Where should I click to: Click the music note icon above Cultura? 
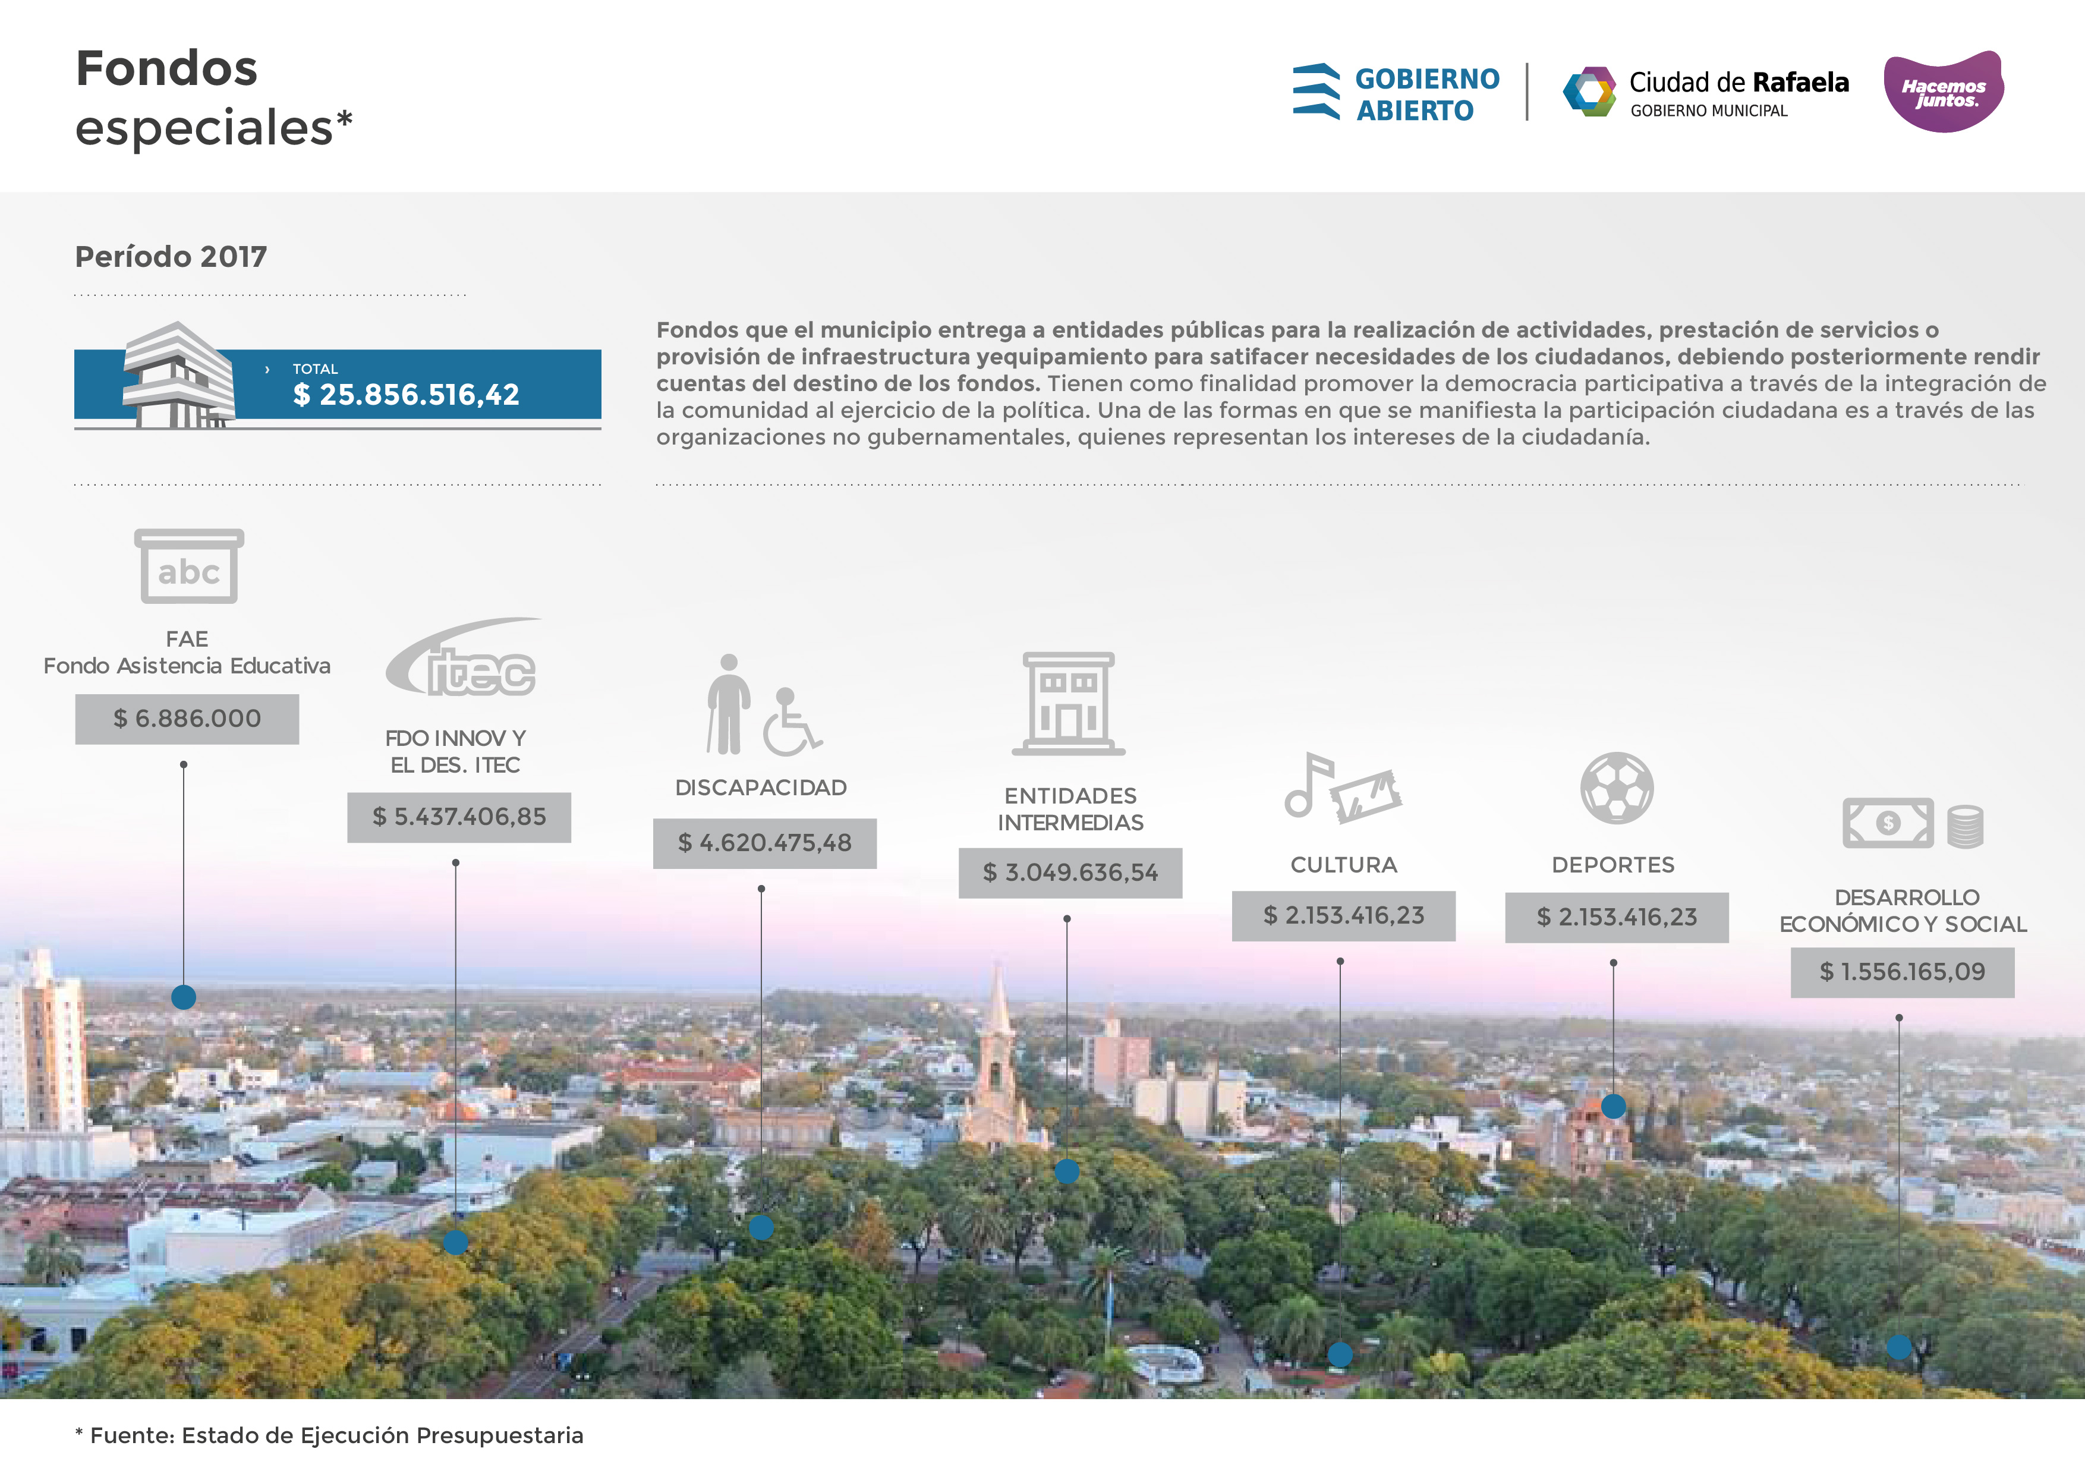tap(1308, 785)
